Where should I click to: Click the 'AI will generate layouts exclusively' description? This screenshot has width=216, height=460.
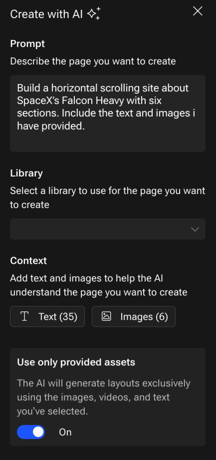pyautogui.click(x=104, y=397)
